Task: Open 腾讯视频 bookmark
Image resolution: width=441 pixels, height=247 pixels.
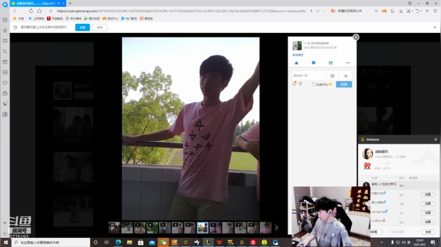Action: pos(92,18)
